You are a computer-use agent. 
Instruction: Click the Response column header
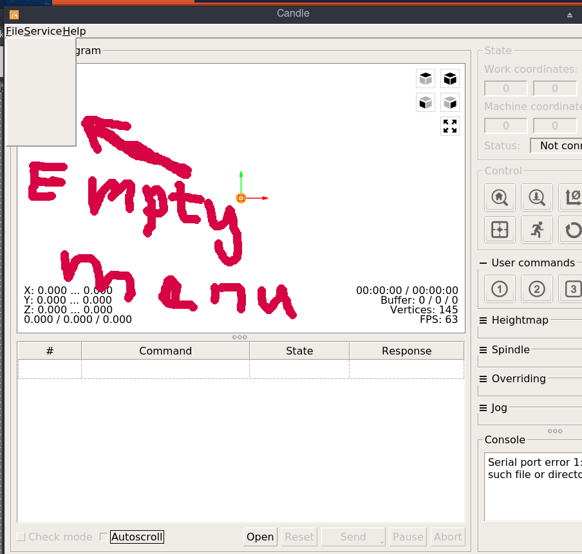(406, 351)
